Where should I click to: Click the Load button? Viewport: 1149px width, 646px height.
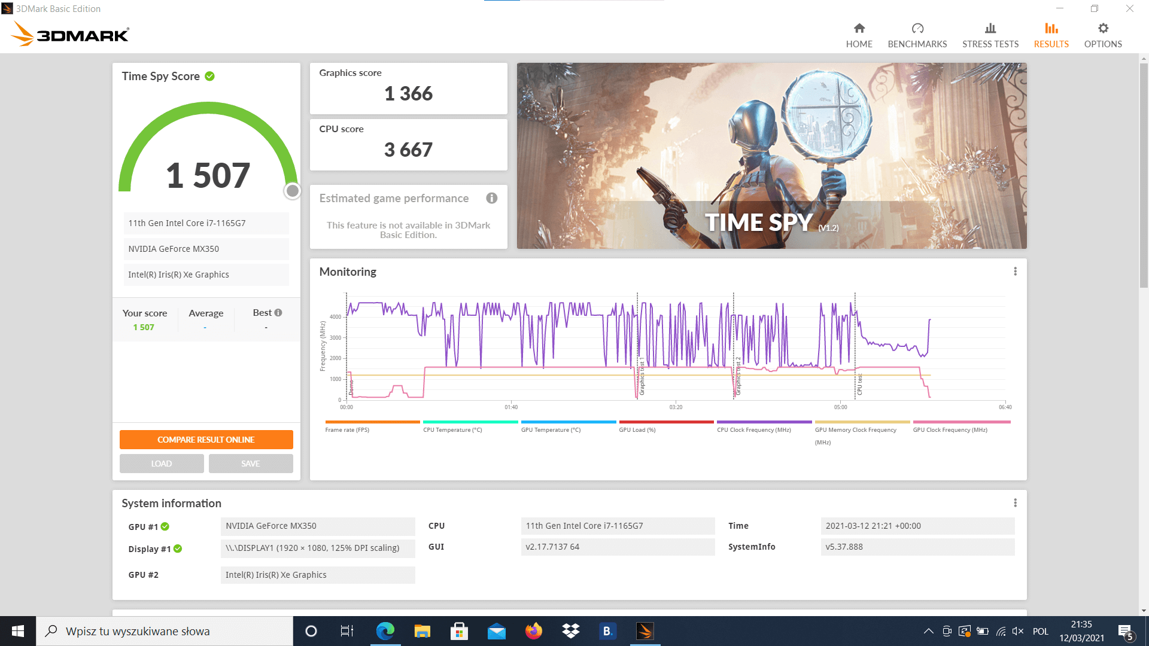pyautogui.click(x=162, y=463)
